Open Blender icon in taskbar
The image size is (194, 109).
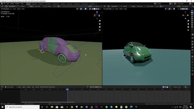[92, 107]
